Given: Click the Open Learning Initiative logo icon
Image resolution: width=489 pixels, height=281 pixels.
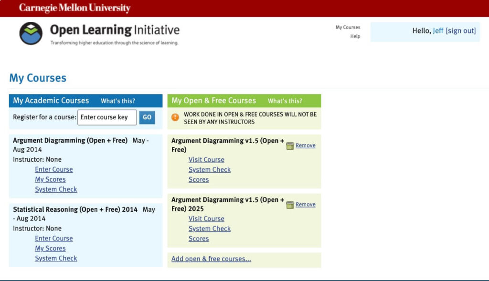Looking at the screenshot, I should click(31, 33).
